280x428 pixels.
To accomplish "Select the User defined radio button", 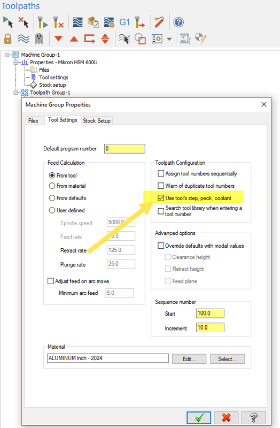I will coord(52,210).
